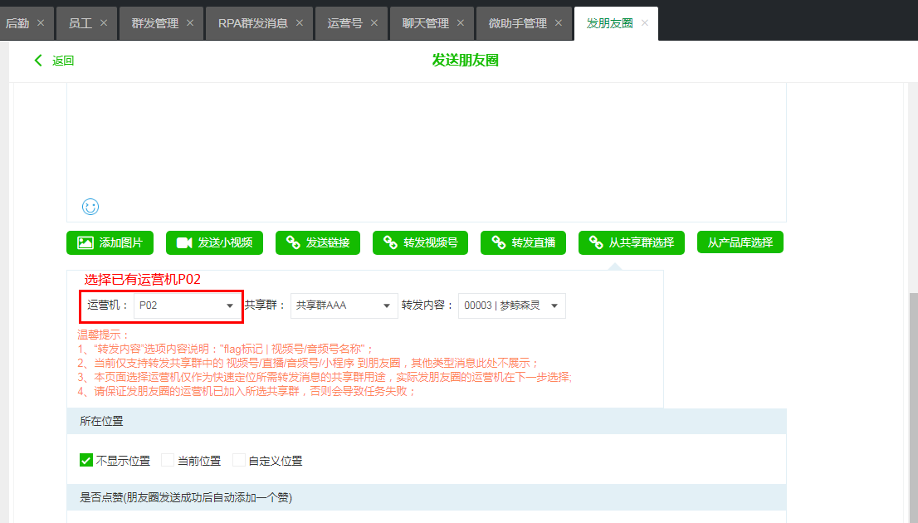Switch to the 群发管理 tab

pyautogui.click(x=154, y=23)
